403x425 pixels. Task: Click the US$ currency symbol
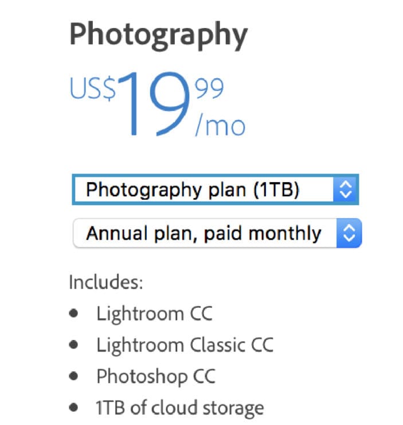(93, 88)
